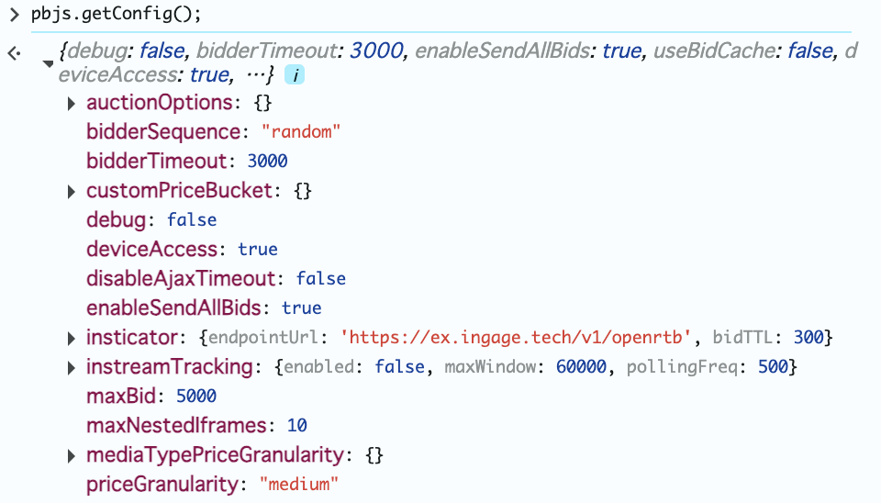Click the enableSendAllBids property name
Image resolution: width=881 pixels, height=503 pixels.
(173, 308)
